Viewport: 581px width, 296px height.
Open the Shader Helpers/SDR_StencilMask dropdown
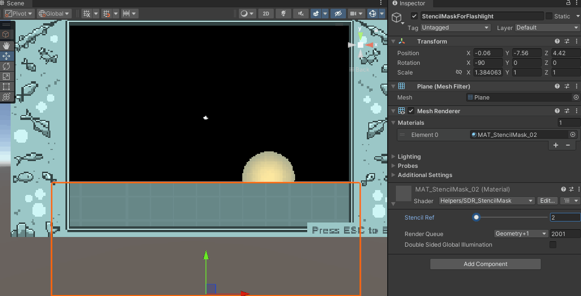[487, 201]
